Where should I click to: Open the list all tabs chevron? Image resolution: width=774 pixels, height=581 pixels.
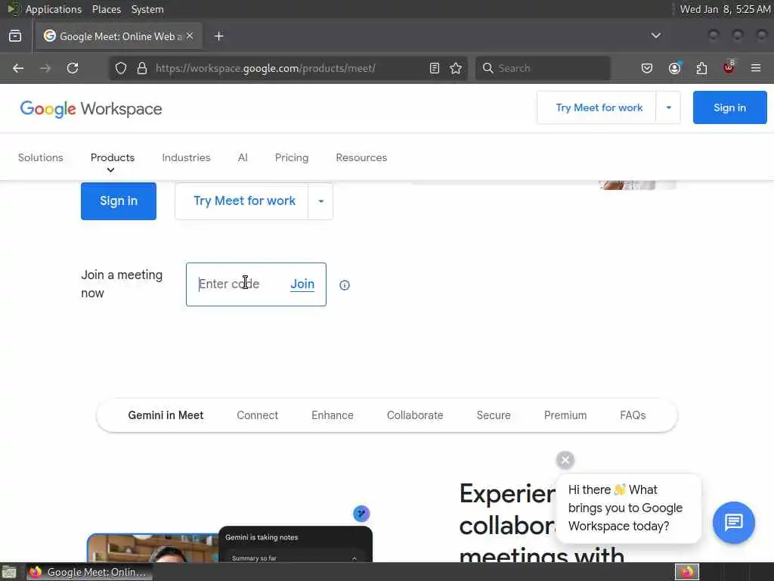click(x=656, y=36)
